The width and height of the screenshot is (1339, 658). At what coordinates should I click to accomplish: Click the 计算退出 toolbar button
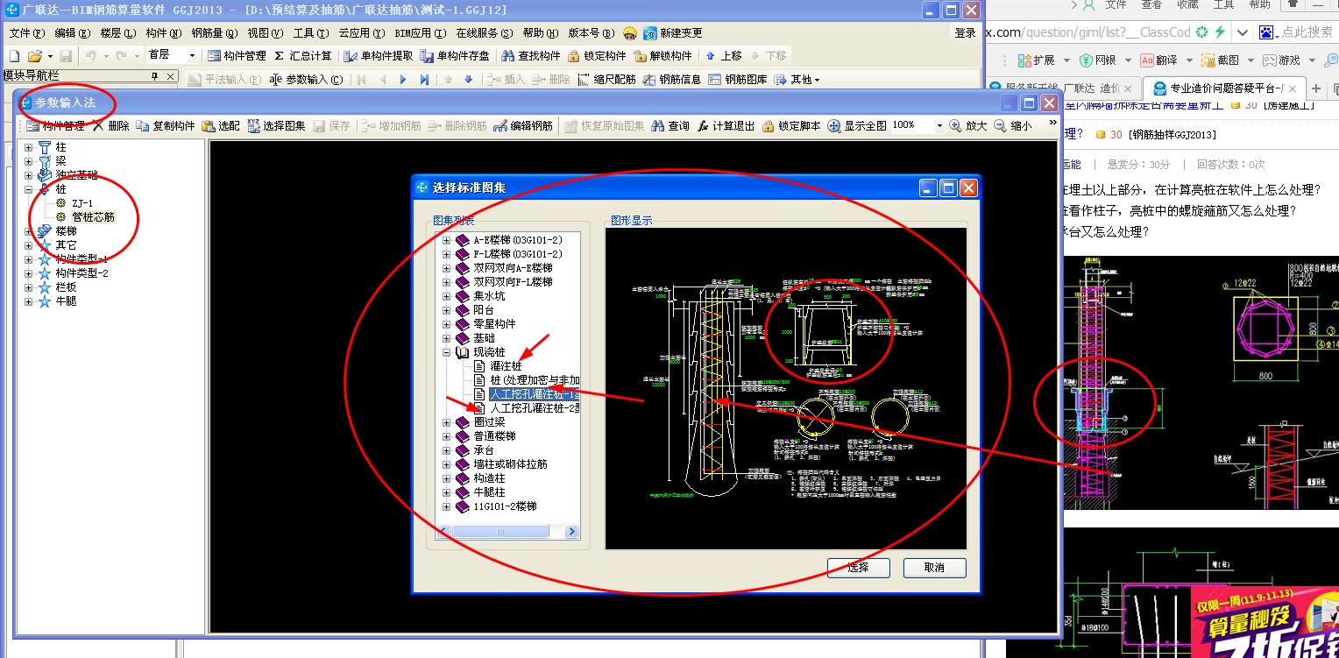coord(726,125)
